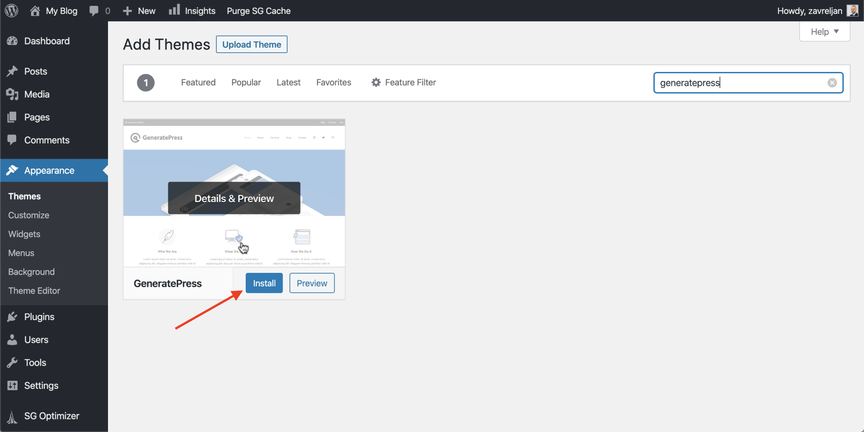Open My Blog home icon
Image resolution: width=864 pixels, height=432 pixels.
pyautogui.click(x=35, y=11)
